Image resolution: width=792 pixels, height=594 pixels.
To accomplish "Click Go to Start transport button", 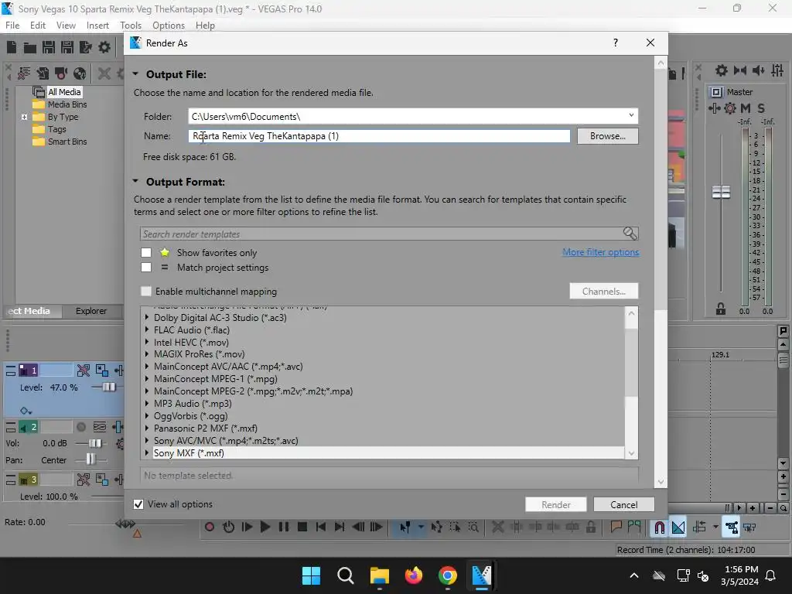I will [321, 527].
